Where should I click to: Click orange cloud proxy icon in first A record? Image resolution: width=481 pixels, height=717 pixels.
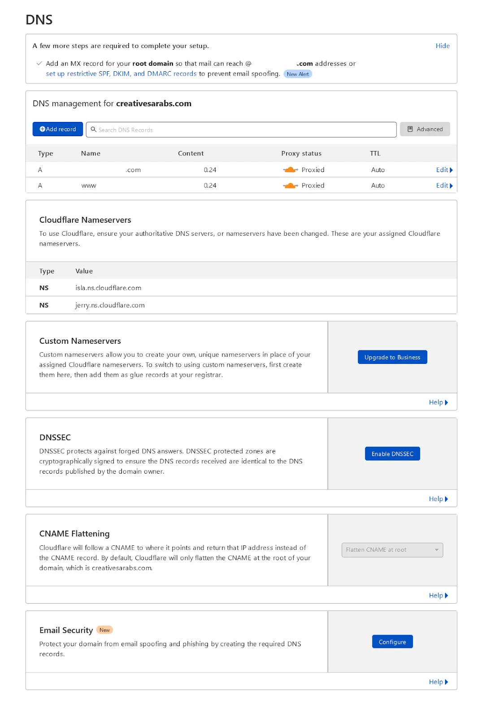point(290,170)
